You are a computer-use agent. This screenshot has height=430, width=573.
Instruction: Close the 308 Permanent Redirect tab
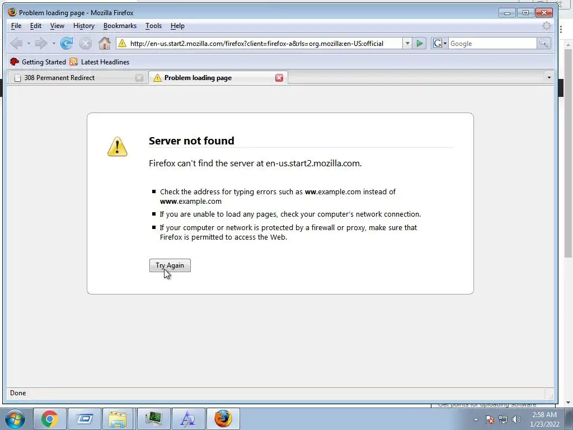139,78
